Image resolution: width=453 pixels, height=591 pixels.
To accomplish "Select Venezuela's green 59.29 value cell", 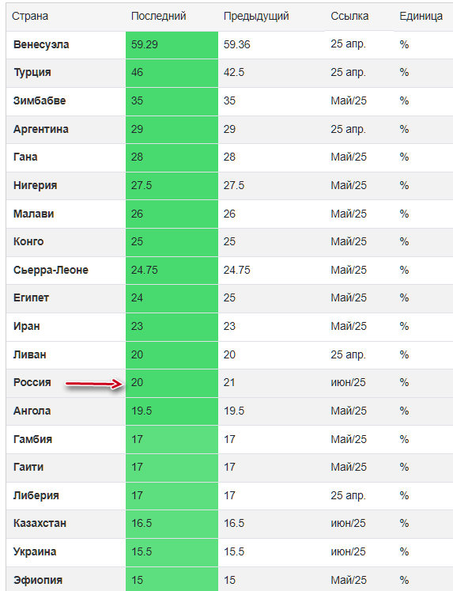I will [x=172, y=45].
